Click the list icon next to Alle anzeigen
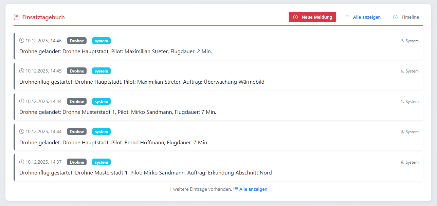437x206 pixels. pos(346,17)
